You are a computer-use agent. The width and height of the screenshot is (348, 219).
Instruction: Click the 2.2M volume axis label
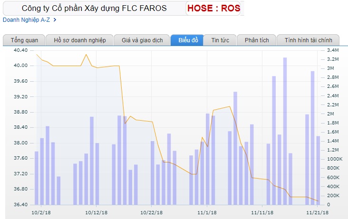tap(333, 105)
